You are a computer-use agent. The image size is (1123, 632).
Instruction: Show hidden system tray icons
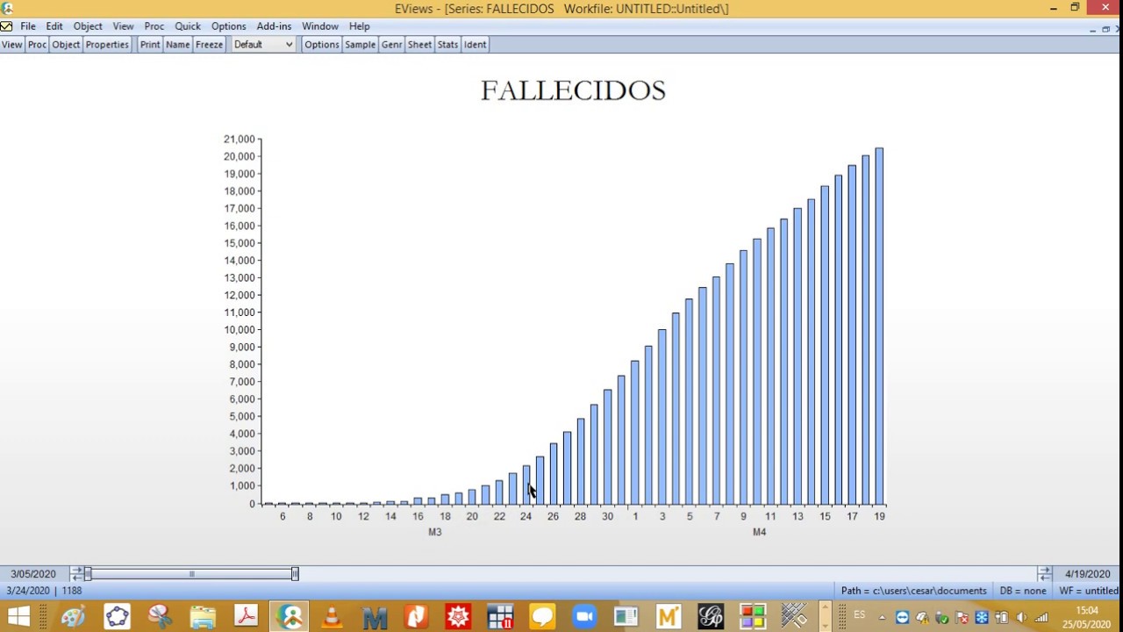(883, 617)
